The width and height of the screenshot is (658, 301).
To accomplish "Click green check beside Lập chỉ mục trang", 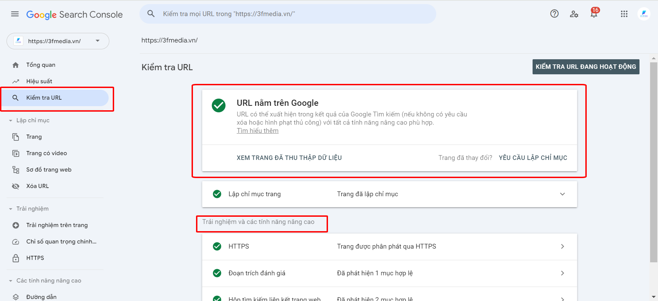I will tap(217, 194).
